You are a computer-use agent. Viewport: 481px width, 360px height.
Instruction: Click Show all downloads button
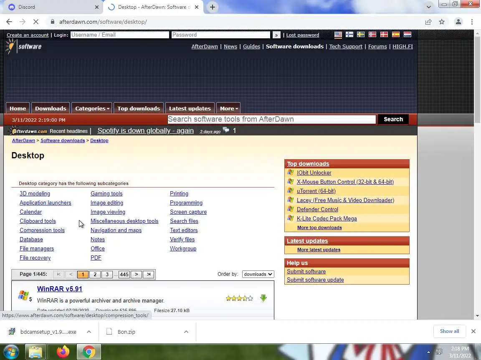coord(449,331)
